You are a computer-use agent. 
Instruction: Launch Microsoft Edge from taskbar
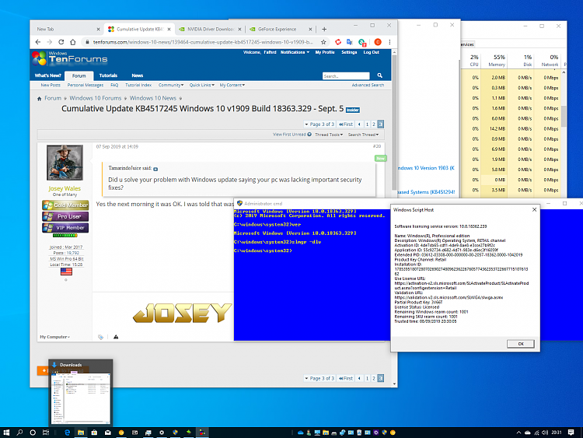click(x=68, y=433)
